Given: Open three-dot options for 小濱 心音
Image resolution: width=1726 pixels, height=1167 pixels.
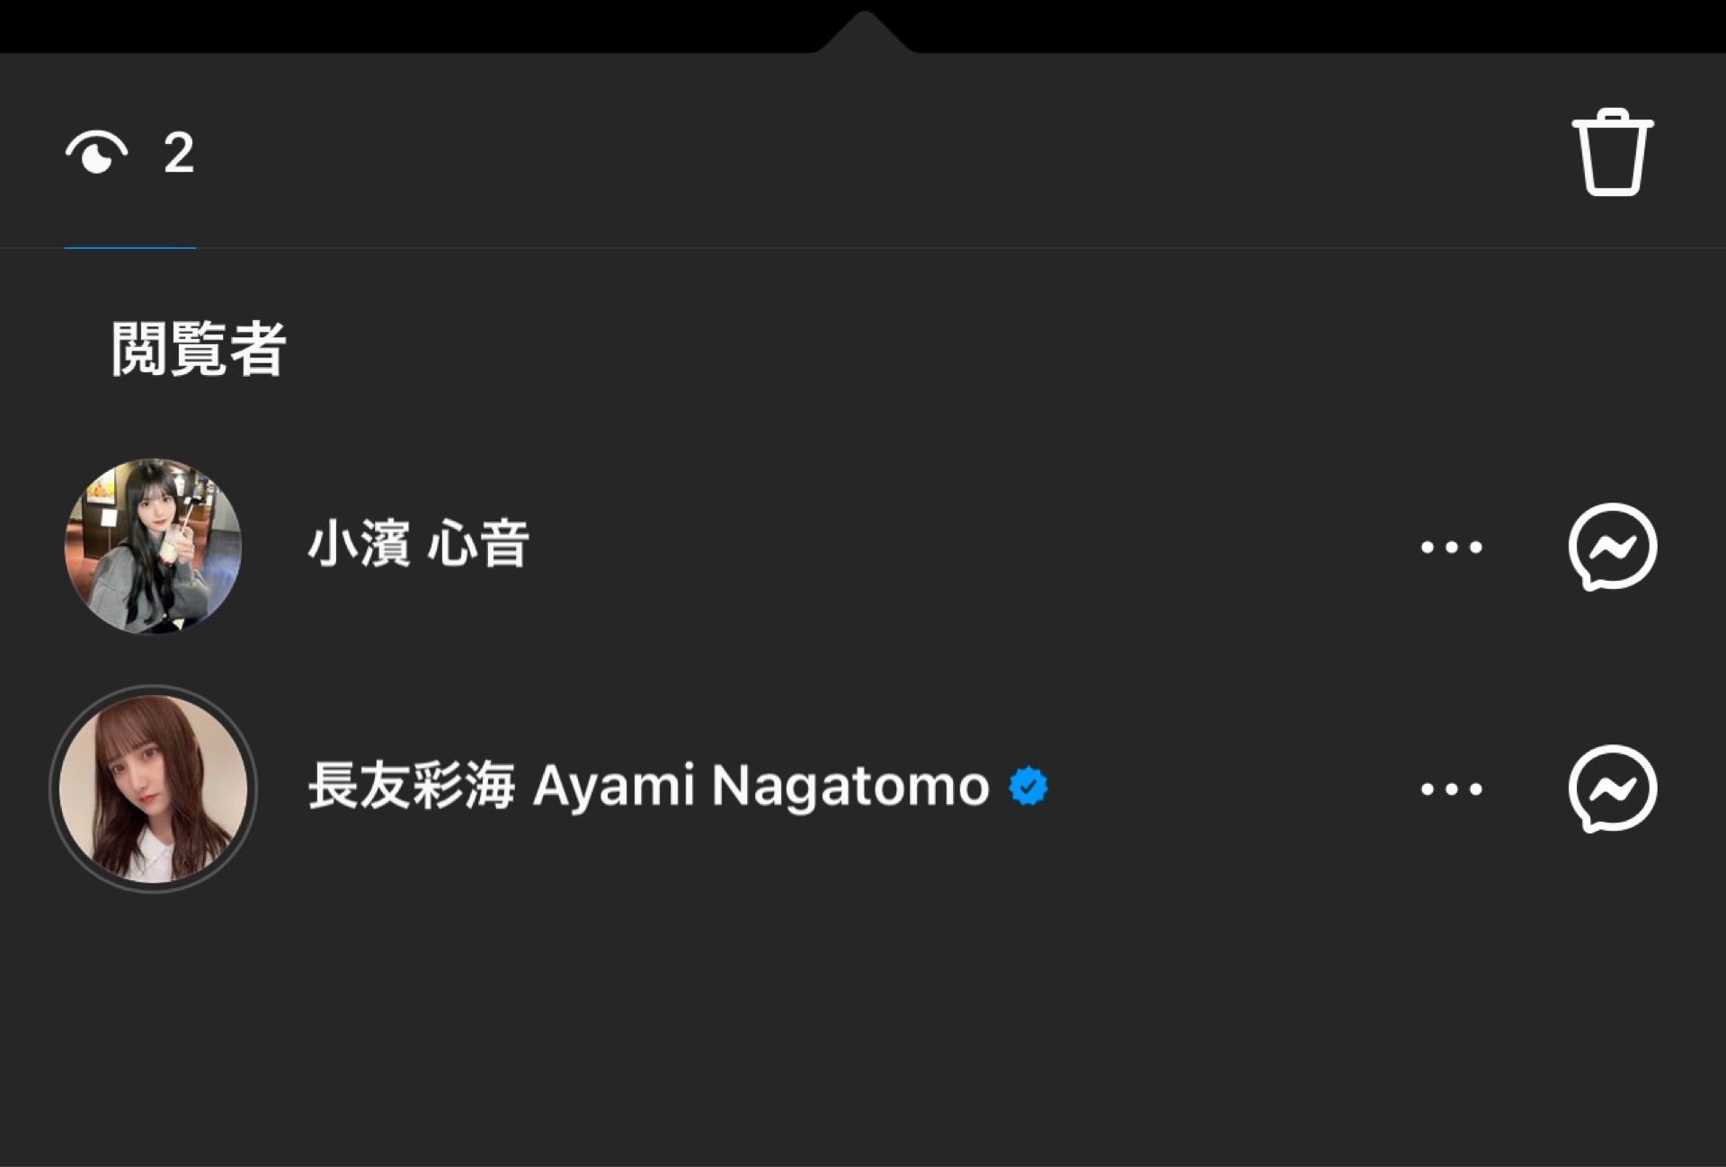Looking at the screenshot, I should coord(1451,547).
